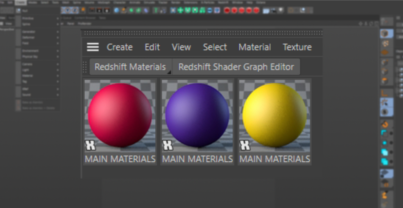The width and height of the screenshot is (403, 208).
Task: Click the viewport pan arrows icon
Action: point(361,23)
